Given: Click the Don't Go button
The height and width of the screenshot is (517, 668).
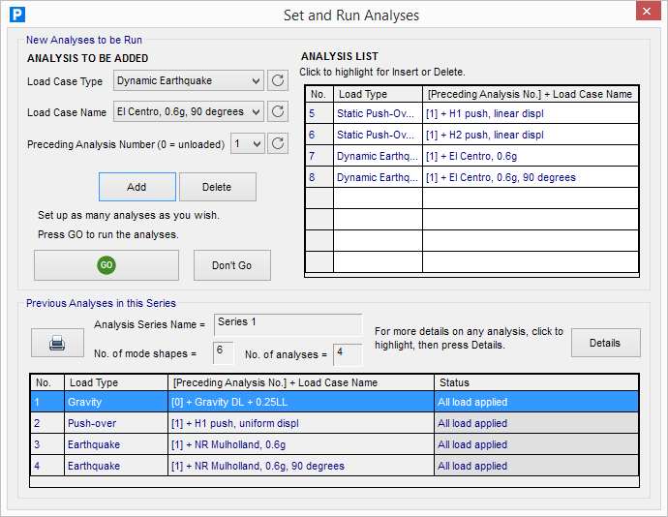Looking at the screenshot, I should 231,265.
